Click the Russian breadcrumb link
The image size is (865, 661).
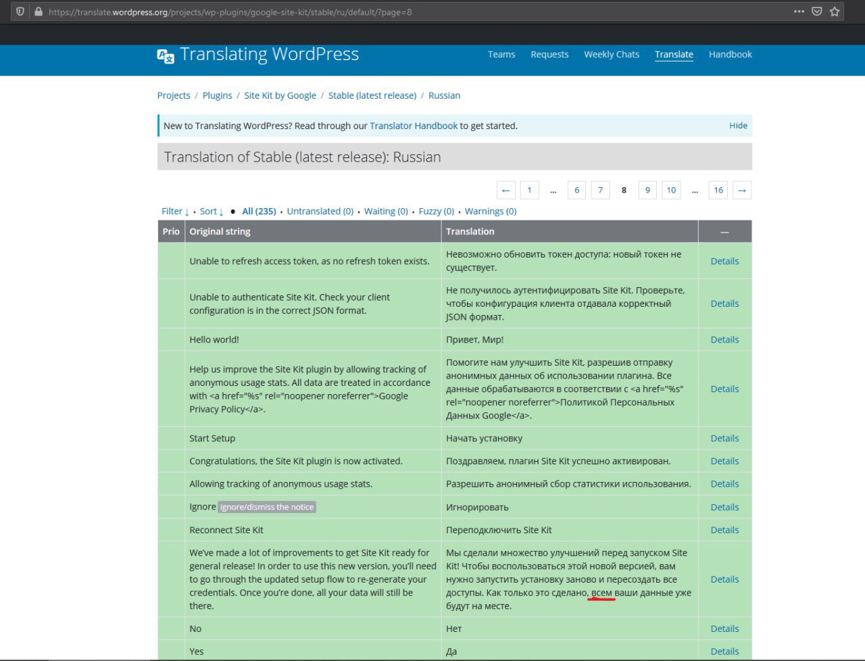pos(444,95)
